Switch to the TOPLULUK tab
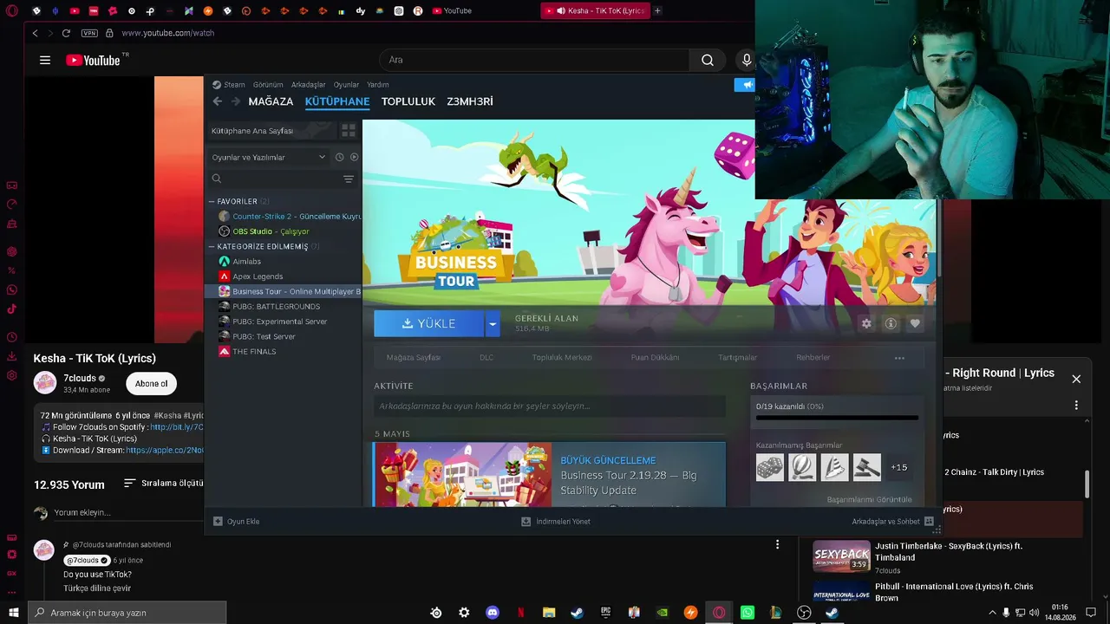This screenshot has height=624, width=1110. click(x=408, y=101)
